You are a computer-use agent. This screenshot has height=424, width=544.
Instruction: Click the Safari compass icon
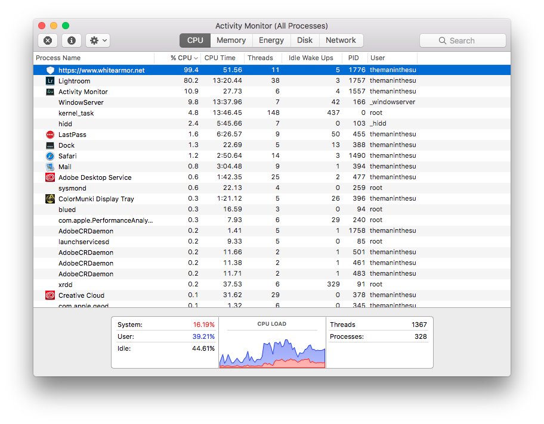[x=50, y=156]
